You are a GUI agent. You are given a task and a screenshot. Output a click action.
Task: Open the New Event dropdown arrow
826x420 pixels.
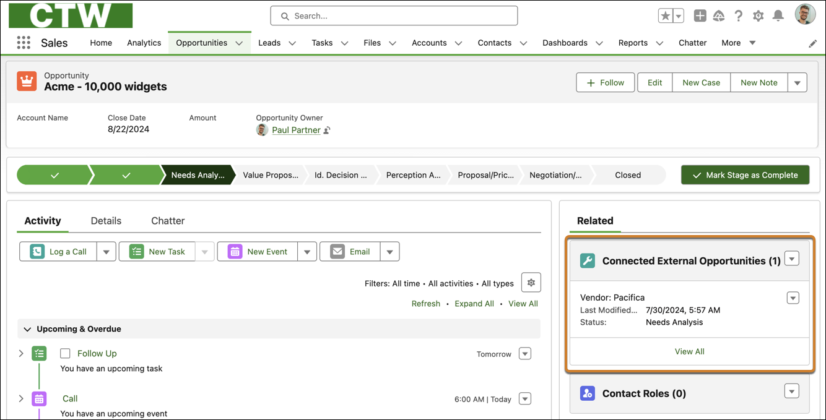[307, 252]
